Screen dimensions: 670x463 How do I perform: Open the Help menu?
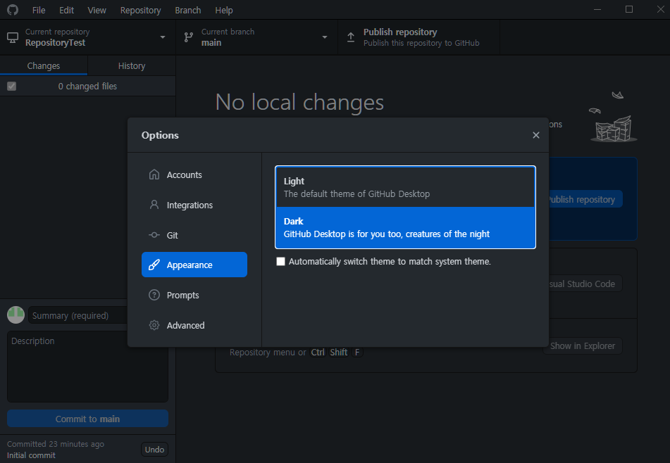click(x=224, y=11)
